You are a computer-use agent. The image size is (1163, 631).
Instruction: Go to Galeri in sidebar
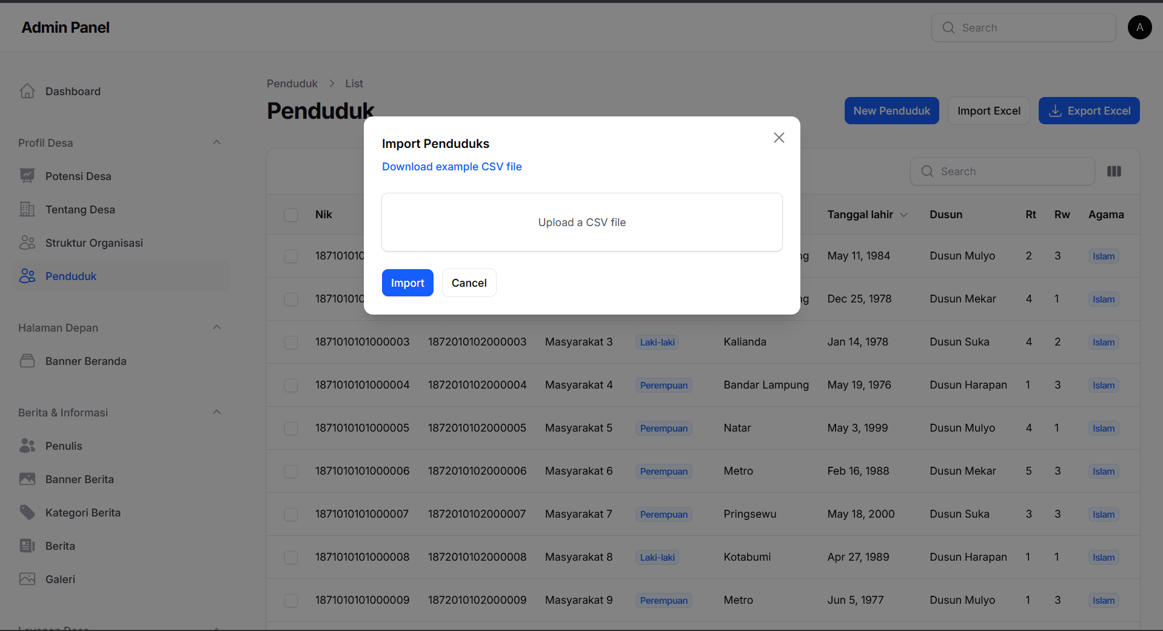pyautogui.click(x=121, y=579)
